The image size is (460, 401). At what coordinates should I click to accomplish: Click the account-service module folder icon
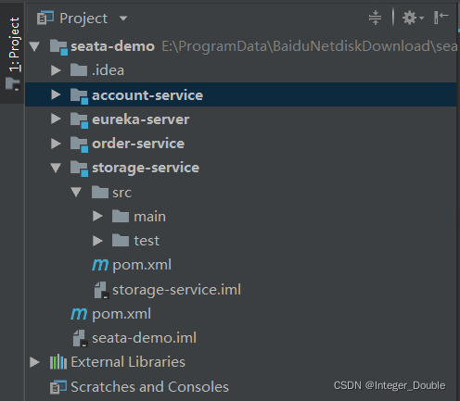79,96
